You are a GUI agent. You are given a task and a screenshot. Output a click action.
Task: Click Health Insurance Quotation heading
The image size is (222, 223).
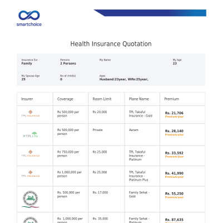tap(111, 44)
